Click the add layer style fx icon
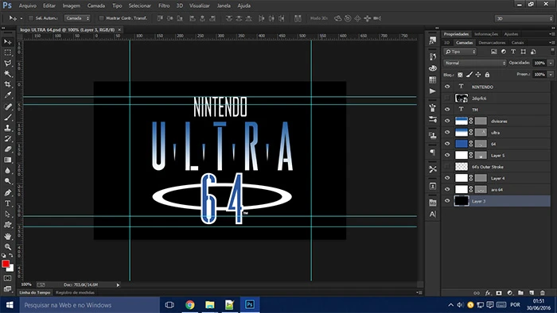Screen dimensions: 557x313 point(488,293)
